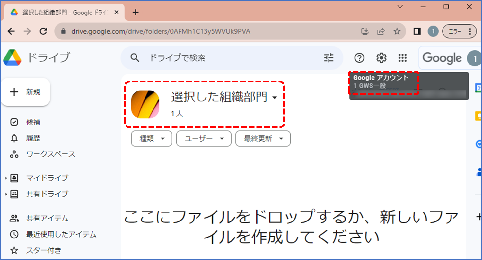The width and height of the screenshot is (482, 260).
Task: Open the 候補 priority view
Action: click(33, 122)
